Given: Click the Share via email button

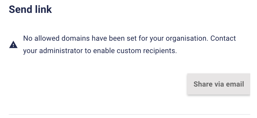Looking at the screenshot, I should [219, 84].
